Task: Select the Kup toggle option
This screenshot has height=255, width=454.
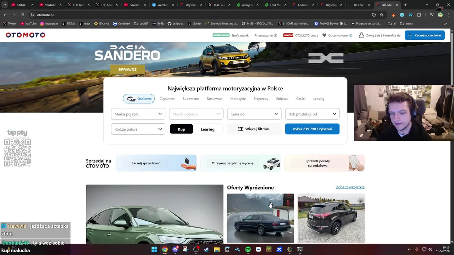Action: pyautogui.click(x=181, y=129)
